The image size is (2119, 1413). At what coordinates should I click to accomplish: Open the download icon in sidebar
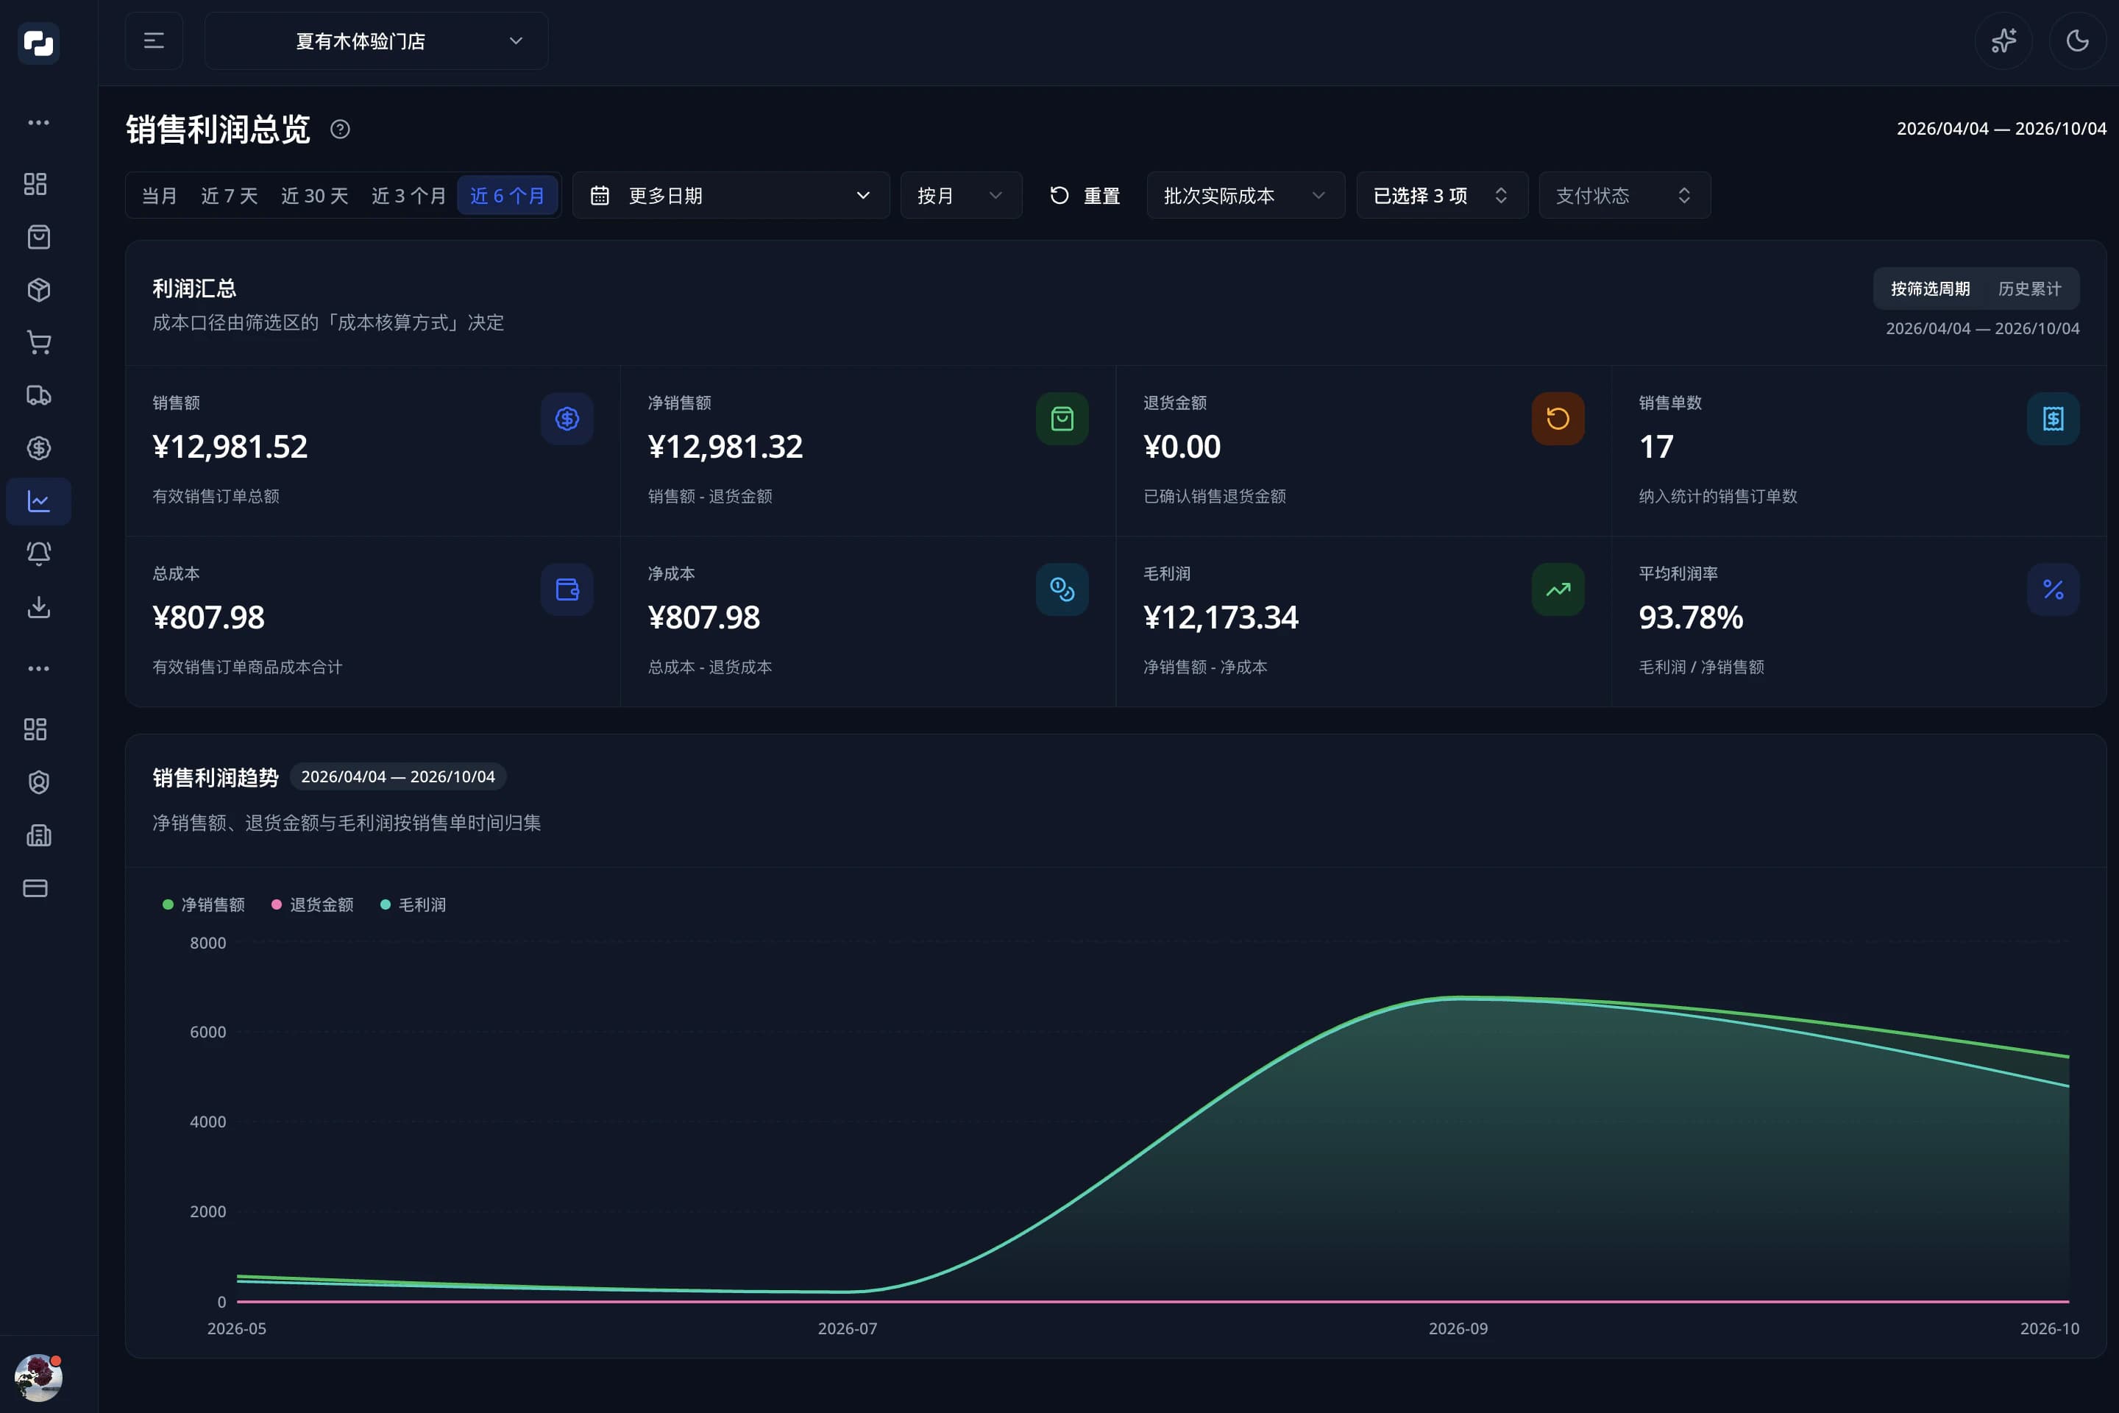pos(38,606)
